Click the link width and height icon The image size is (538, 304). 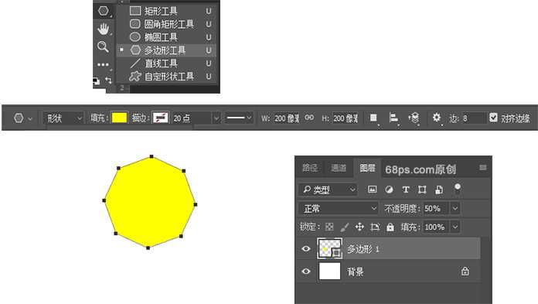pyautogui.click(x=309, y=118)
